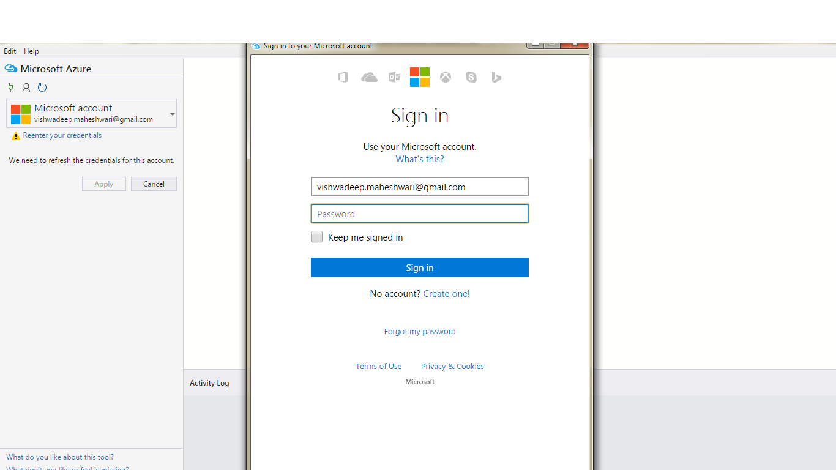Click the Bing icon

click(496, 77)
